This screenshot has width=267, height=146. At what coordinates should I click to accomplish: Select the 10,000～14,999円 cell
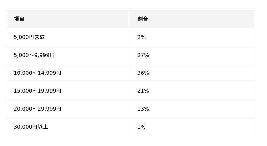tap(68, 73)
